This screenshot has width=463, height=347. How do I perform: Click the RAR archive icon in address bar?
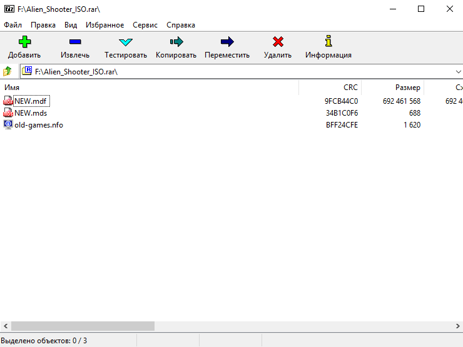tap(27, 71)
